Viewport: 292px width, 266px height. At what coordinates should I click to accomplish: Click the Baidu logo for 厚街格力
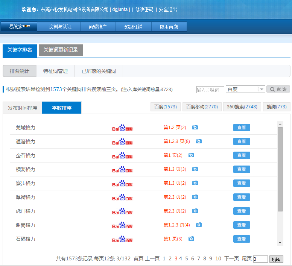coord(122,197)
